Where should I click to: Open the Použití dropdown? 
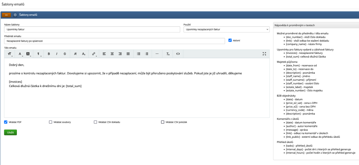tap(226, 30)
